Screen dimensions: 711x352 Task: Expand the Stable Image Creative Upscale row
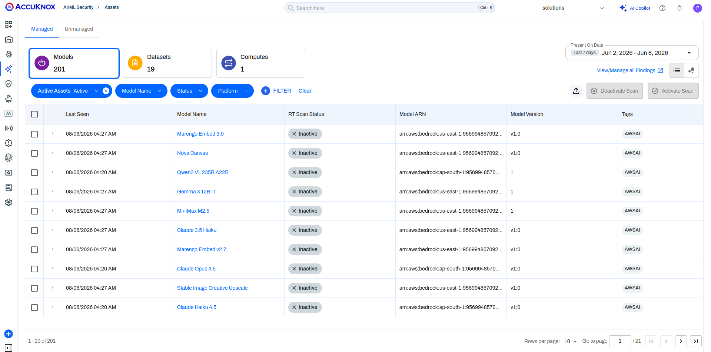tap(53, 288)
